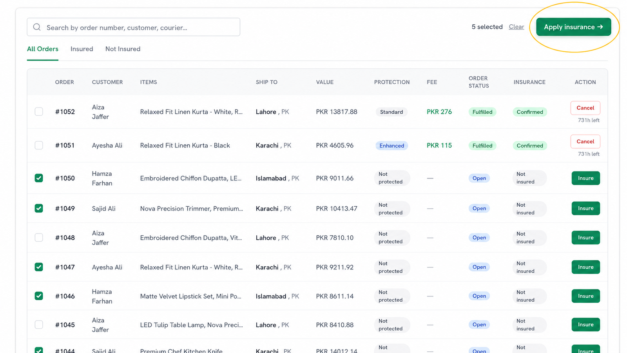This screenshot has width=627, height=353.
Task: Click Insure for order #1048
Action: (x=585, y=237)
